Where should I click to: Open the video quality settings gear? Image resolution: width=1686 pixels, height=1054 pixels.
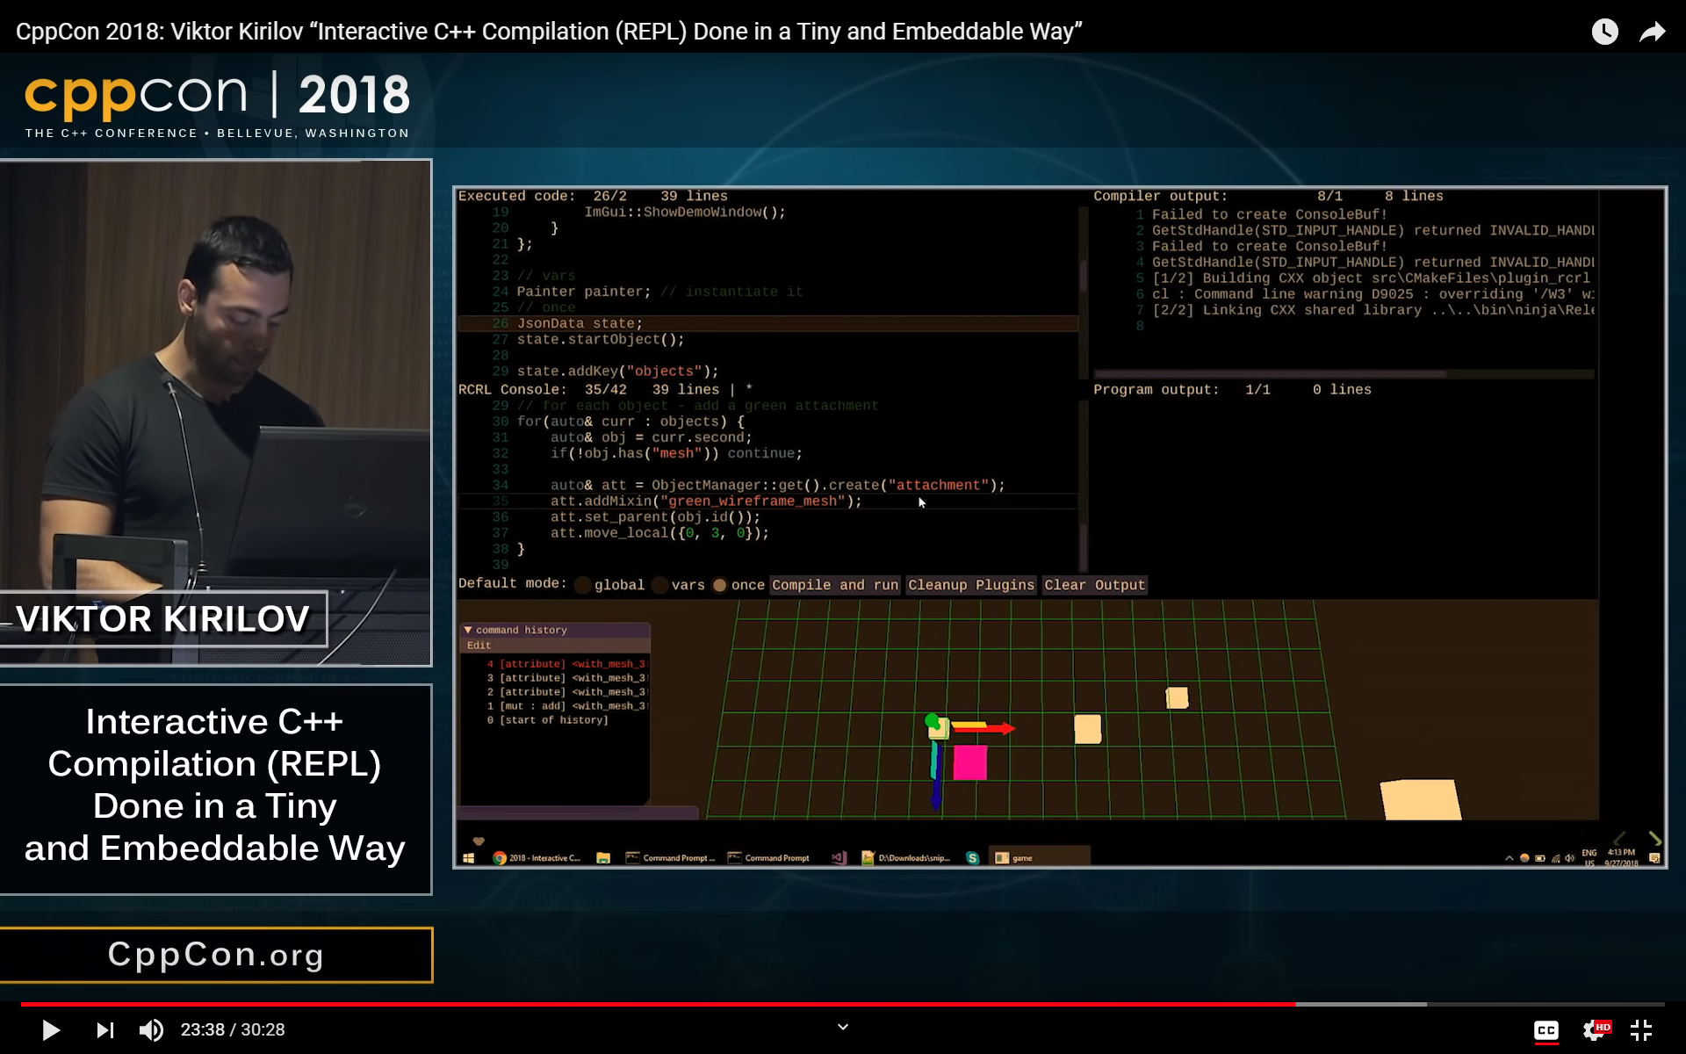1594,1030
